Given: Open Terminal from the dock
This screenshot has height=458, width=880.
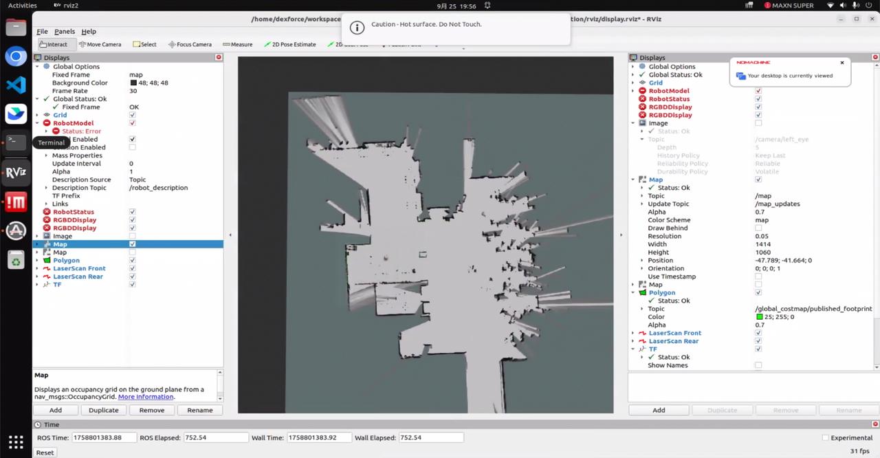Looking at the screenshot, I should [x=16, y=142].
